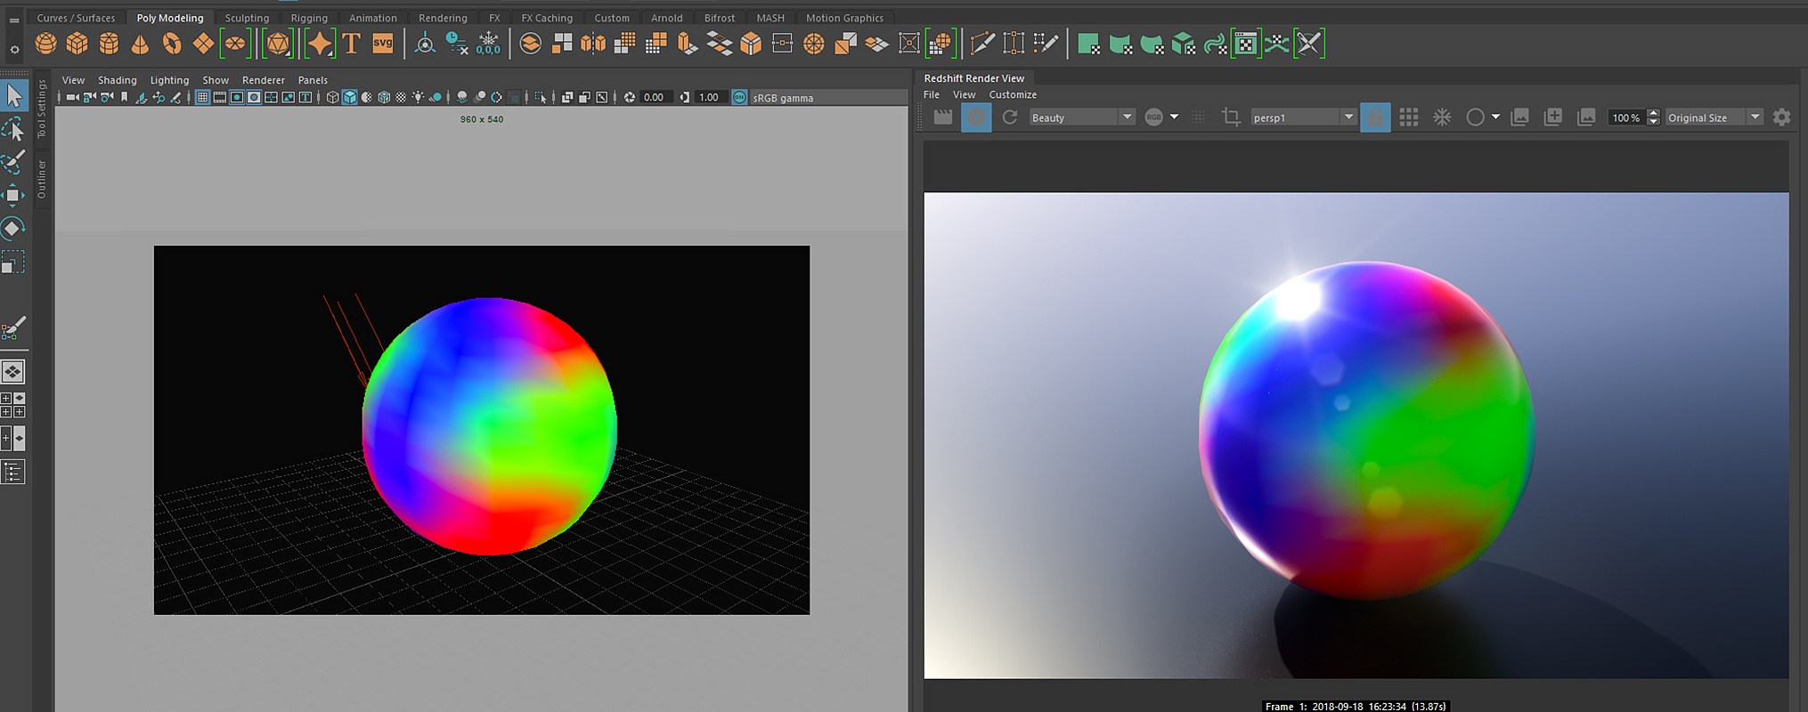Create a polygon cone from the shelf
Screen dimensions: 1808x712
click(140, 44)
